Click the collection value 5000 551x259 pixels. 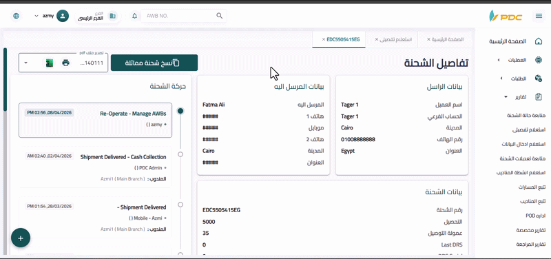click(209, 222)
